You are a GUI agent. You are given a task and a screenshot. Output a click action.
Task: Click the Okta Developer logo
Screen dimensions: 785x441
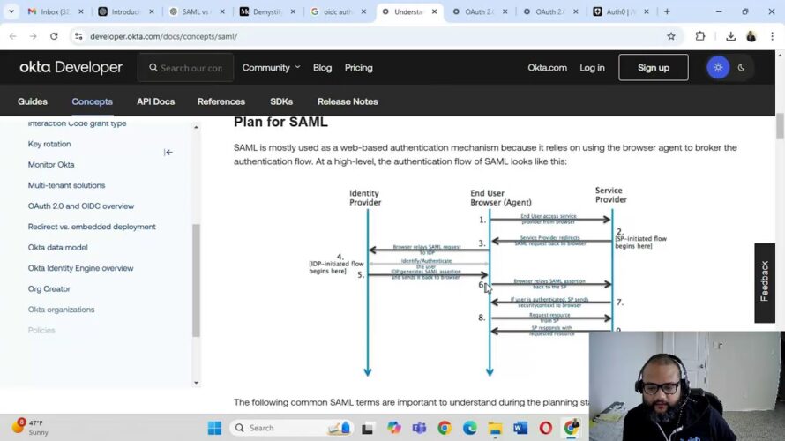click(x=71, y=67)
